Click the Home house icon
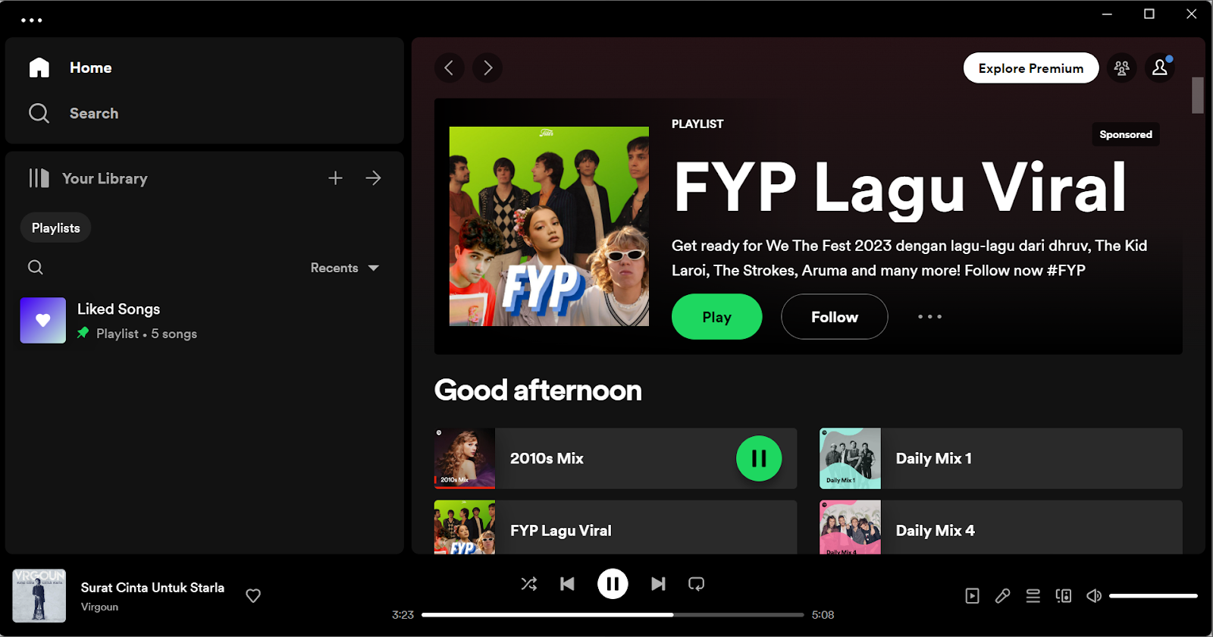The image size is (1213, 637). pyautogui.click(x=39, y=67)
